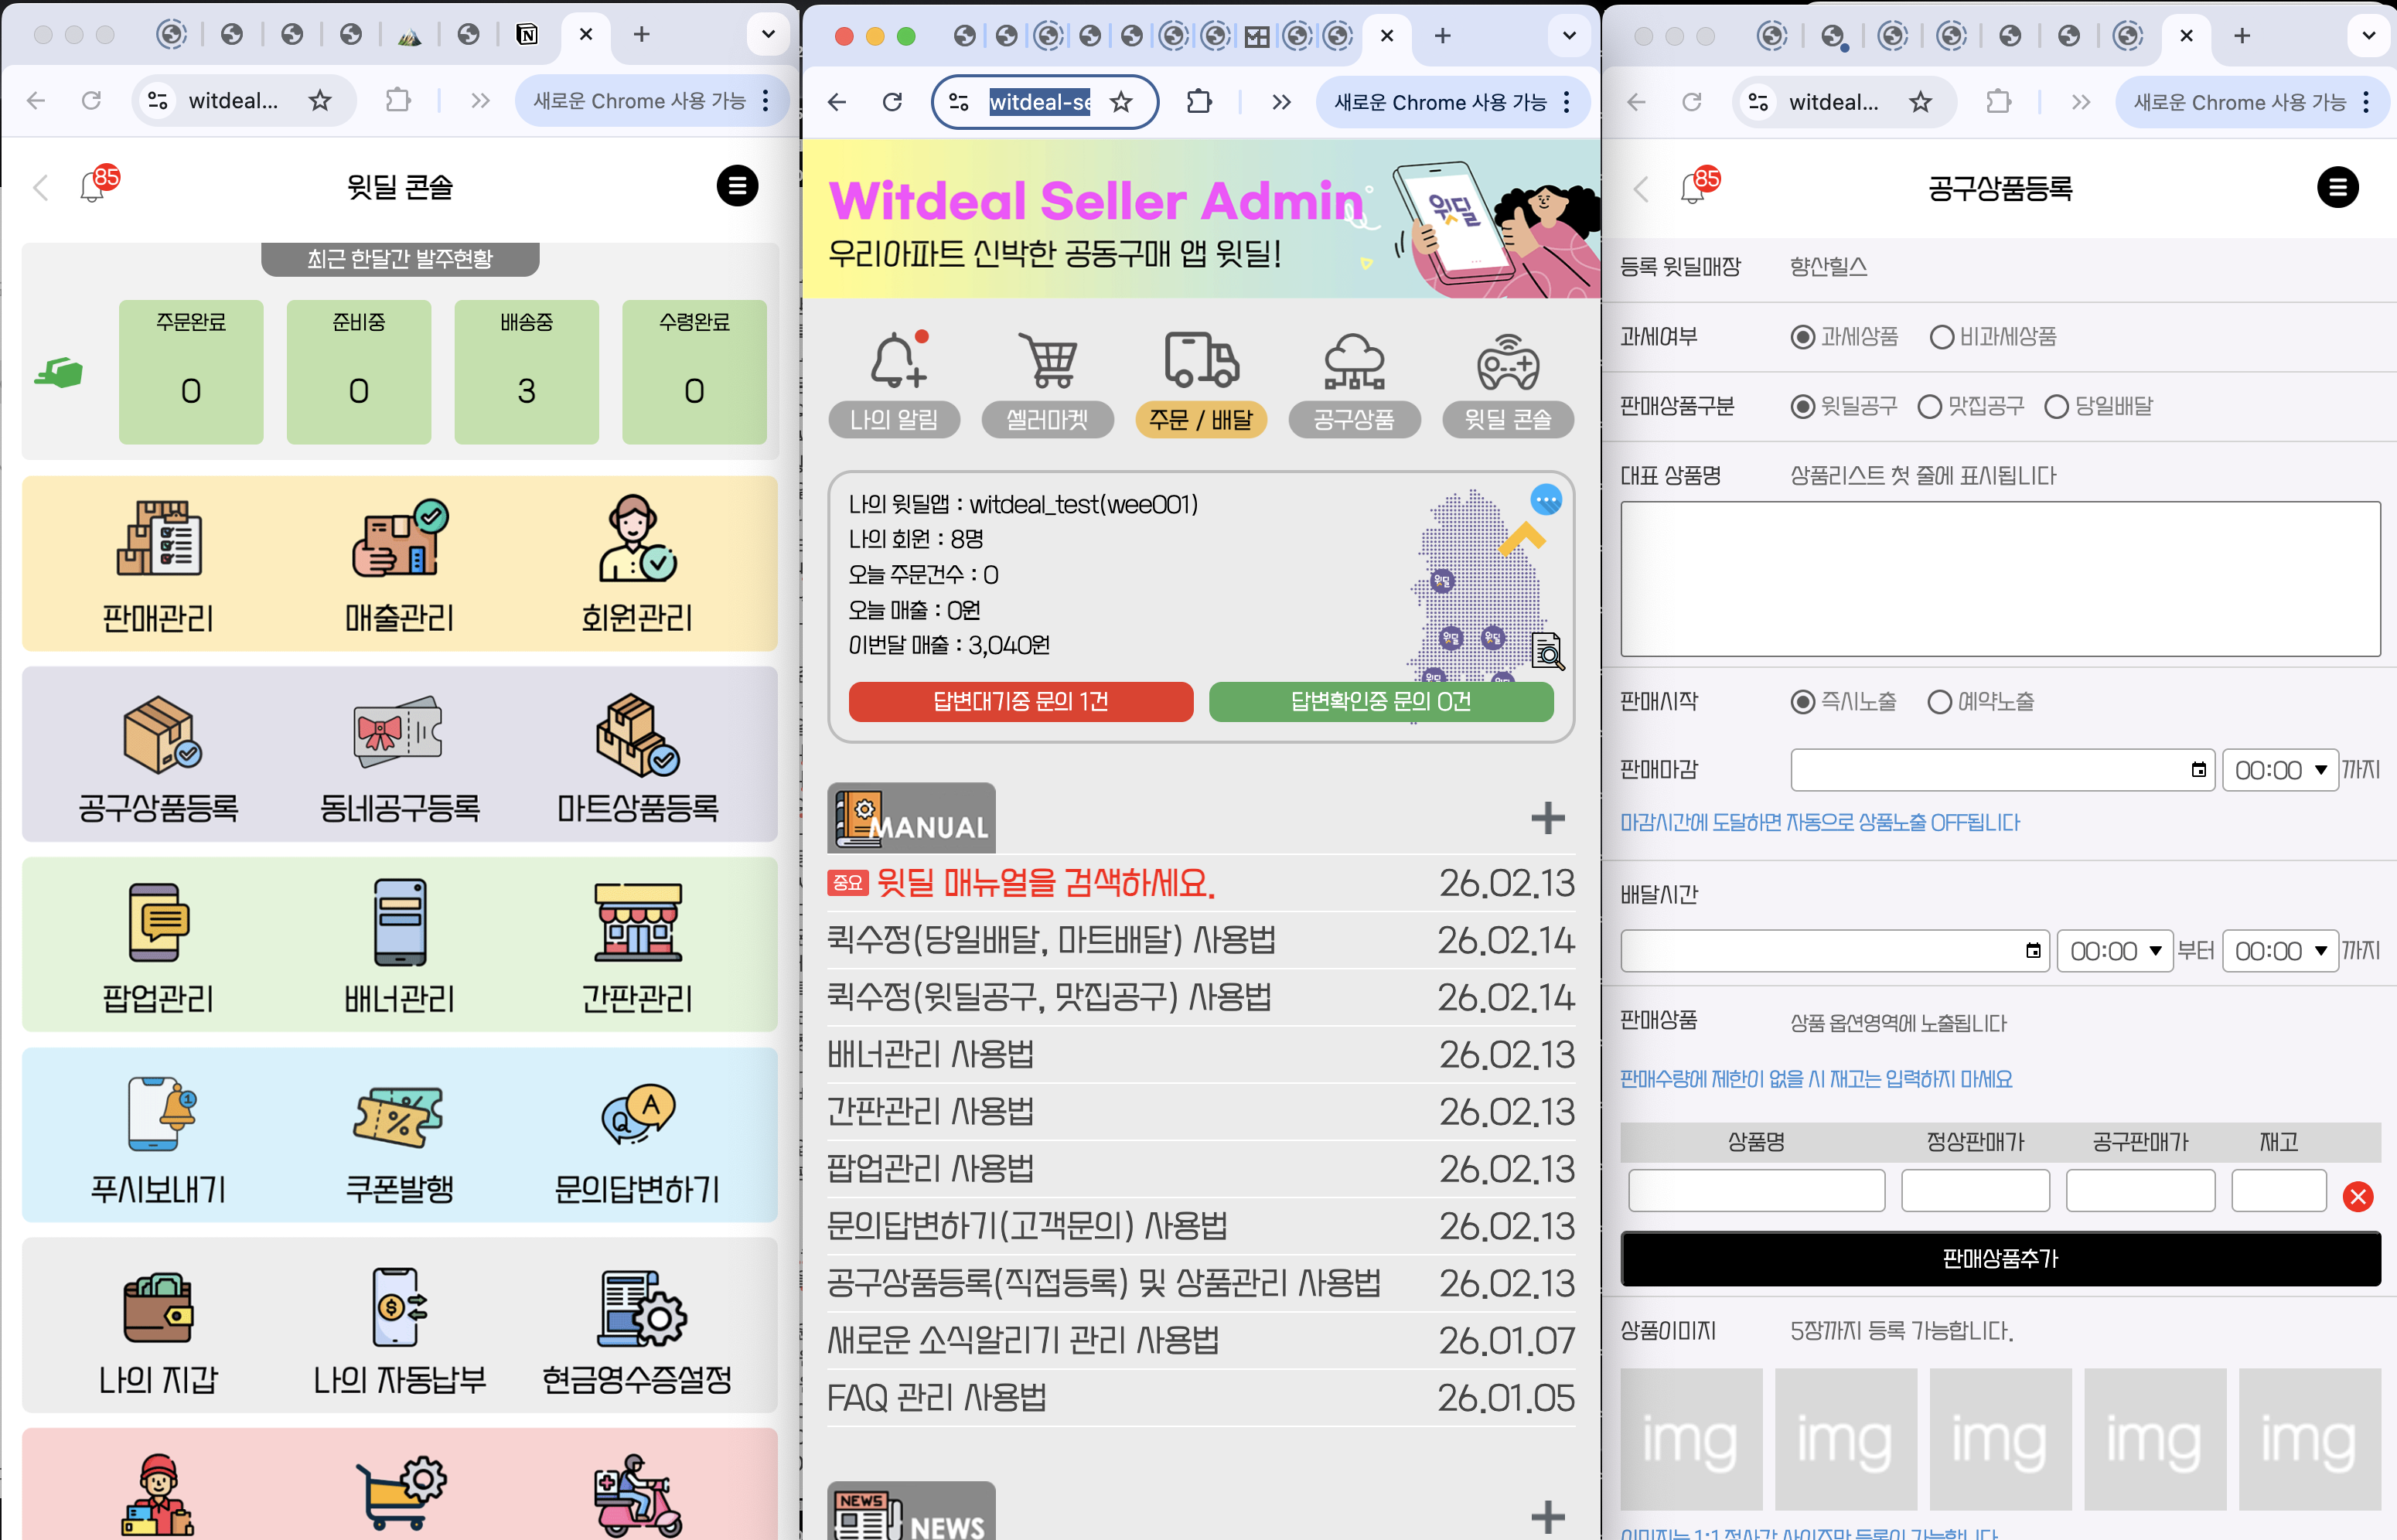Click 답변확인중 문의 0건 button
This screenshot has height=1540, width=2397.
1380,702
